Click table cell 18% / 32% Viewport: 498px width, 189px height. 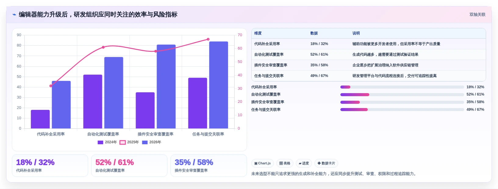tap(319, 44)
